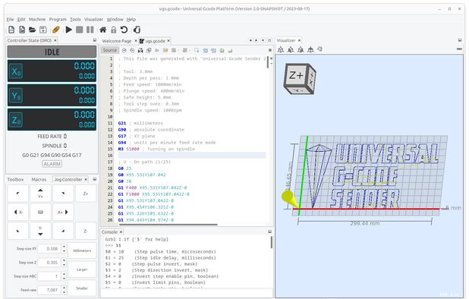Click the orange connect plug icon
Screen dimensions: 469x299
[55, 30]
